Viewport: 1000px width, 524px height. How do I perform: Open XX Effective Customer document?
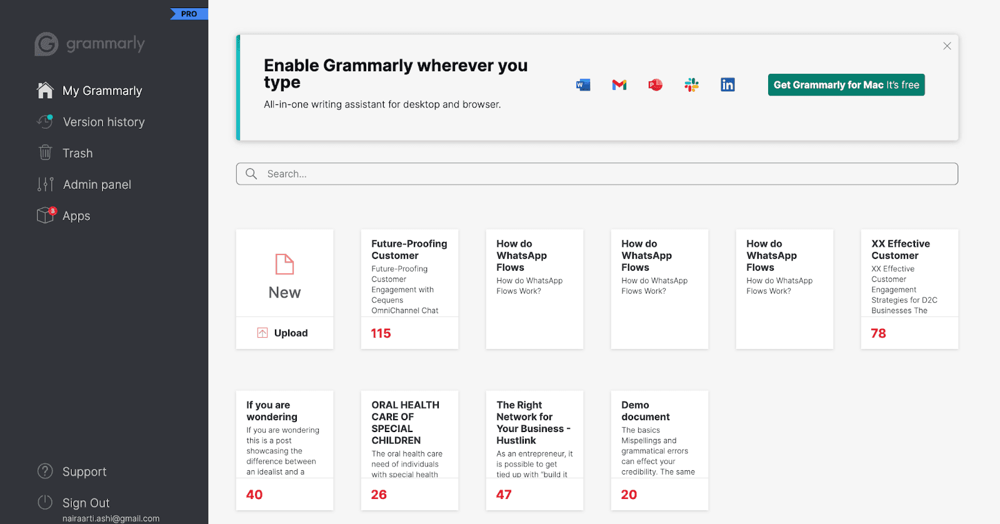click(909, 289)
